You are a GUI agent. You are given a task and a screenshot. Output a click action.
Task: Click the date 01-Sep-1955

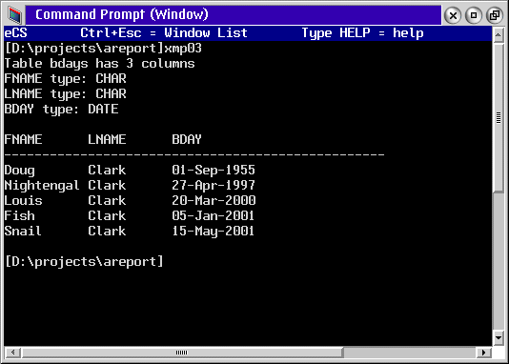[x=214, y=170]
